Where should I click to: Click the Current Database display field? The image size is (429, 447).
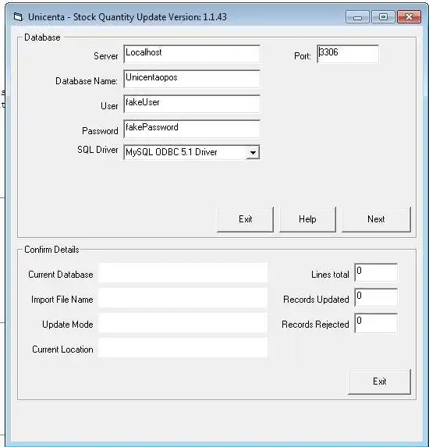pos(183,273)
